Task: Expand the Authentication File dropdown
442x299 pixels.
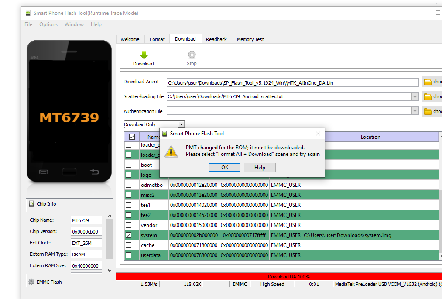Action: [415, 110]
